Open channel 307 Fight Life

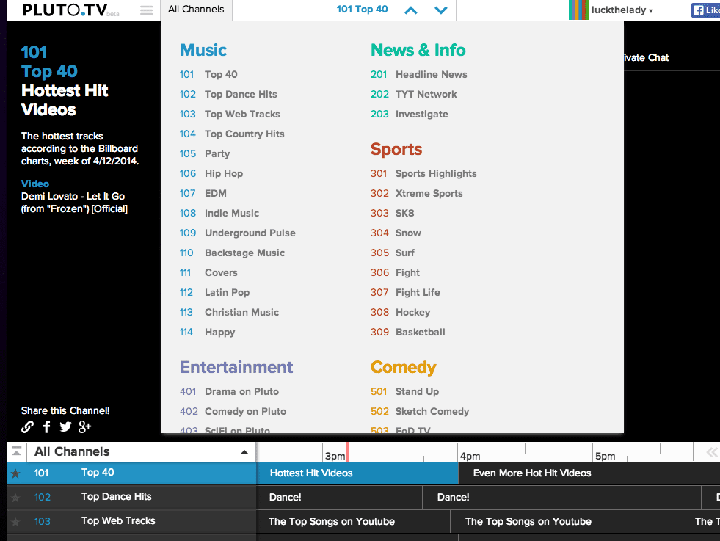(405, 292)
